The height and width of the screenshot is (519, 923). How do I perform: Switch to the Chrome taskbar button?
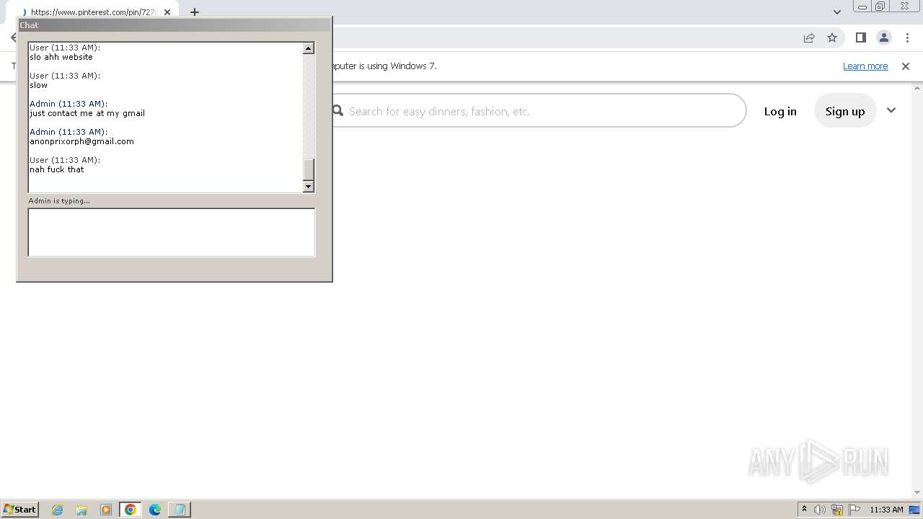point(131,510)
